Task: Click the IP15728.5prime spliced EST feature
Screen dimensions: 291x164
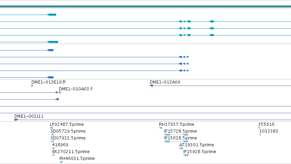Action: point(176,135)
